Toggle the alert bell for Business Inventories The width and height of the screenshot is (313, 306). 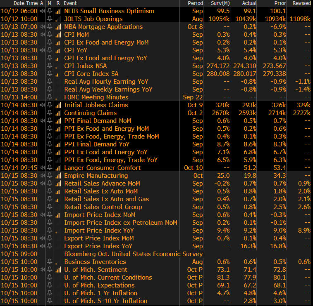coord(50,262)
